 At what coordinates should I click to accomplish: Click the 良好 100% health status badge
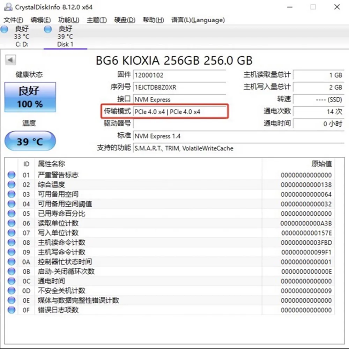(30, 97)
